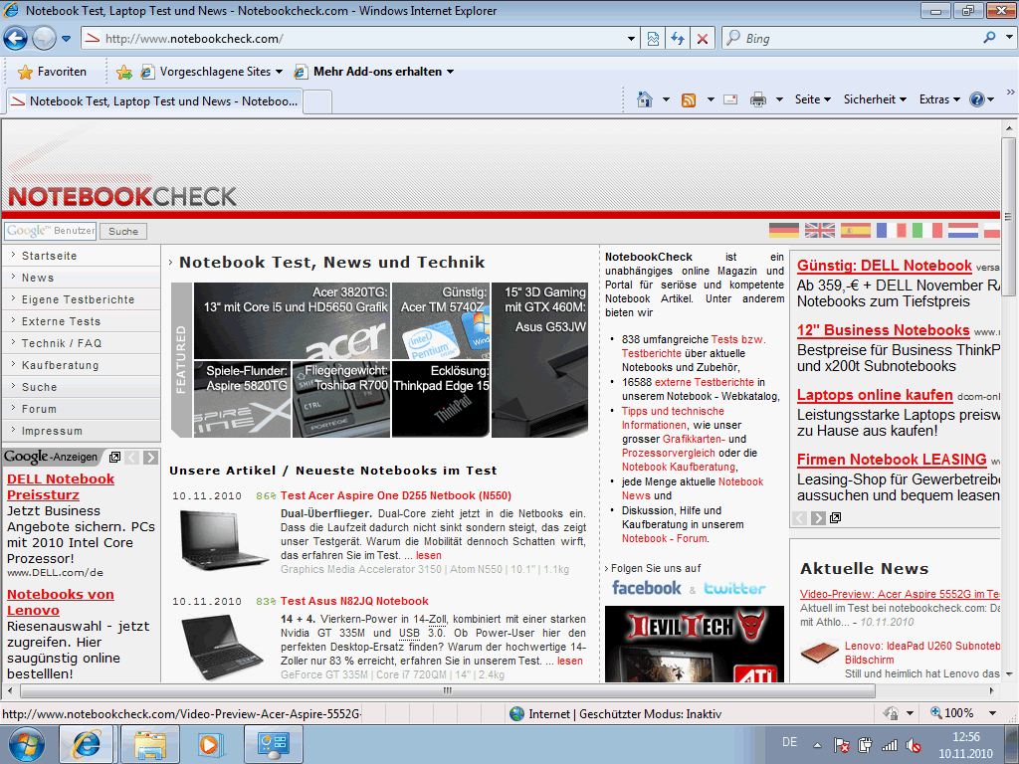This screenshot has width=1019, height=764.
Task: Open Windows Explorer from the taskbar
Action: 150,744
